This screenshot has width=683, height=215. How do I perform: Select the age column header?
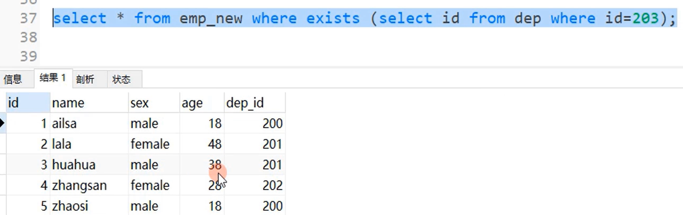tap(202, 103)
